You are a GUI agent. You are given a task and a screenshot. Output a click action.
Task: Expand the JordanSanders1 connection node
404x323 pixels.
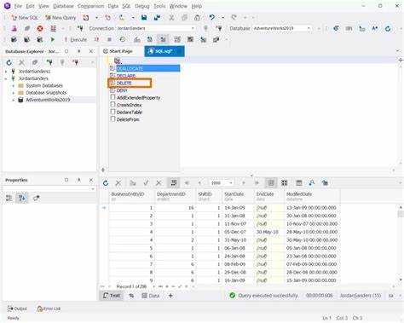pos(6,72)
